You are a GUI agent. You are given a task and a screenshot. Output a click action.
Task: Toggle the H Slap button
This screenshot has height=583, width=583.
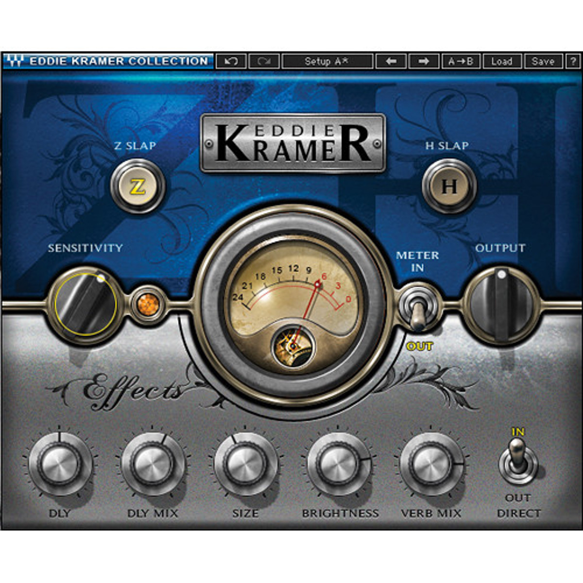click(x=449, y=187)
